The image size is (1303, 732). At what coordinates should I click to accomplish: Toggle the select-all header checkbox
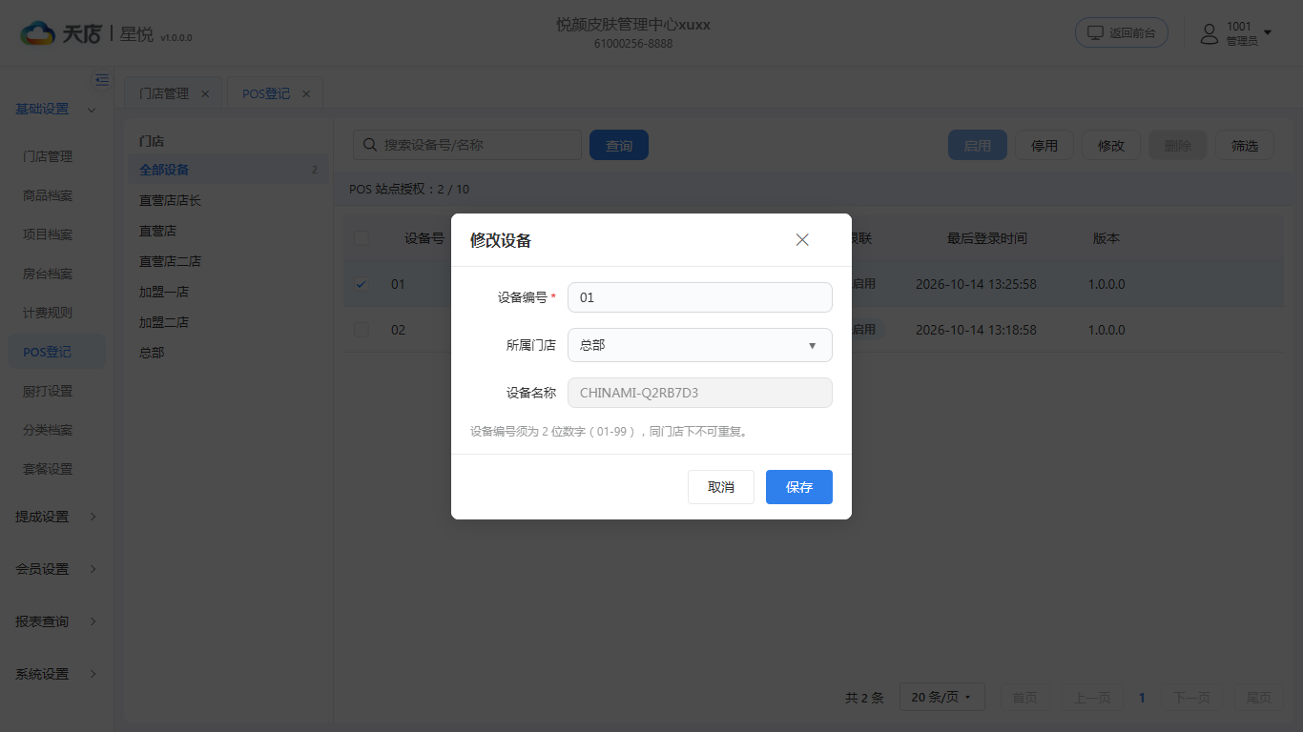pyautogui.click(x=362, y=238)
